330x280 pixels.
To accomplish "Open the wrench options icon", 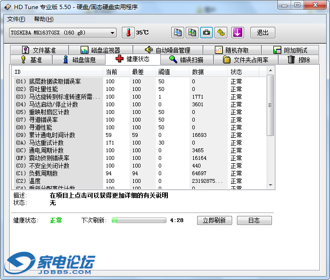I will click(x=221, y=33).
